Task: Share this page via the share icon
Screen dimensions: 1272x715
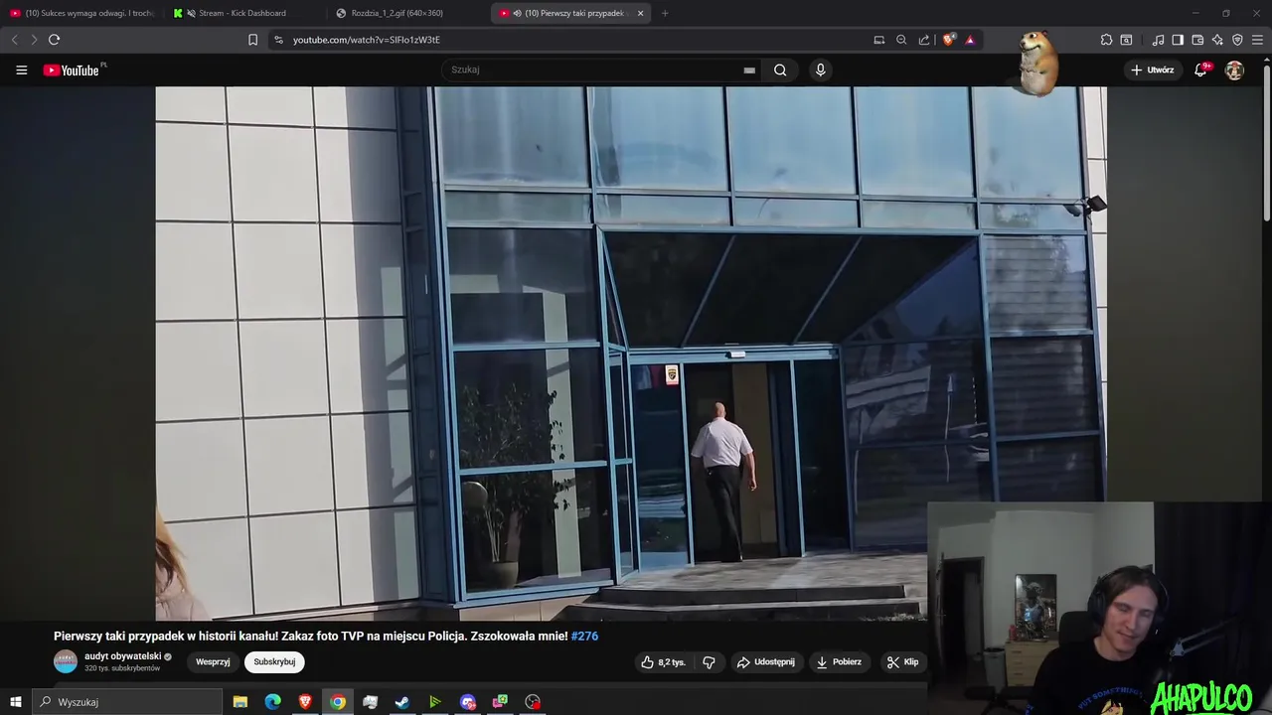Action: (924, 40)
